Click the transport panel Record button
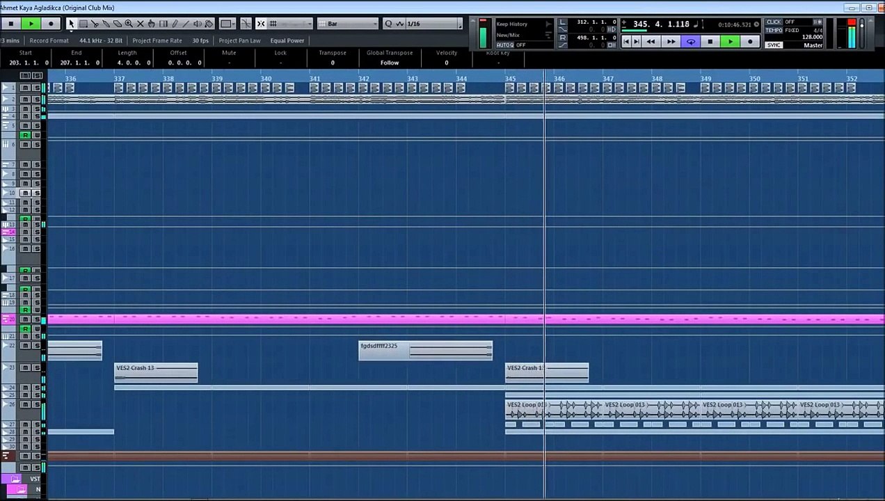Viewport: 885px width, 501px height. click(x=750, y=42)
